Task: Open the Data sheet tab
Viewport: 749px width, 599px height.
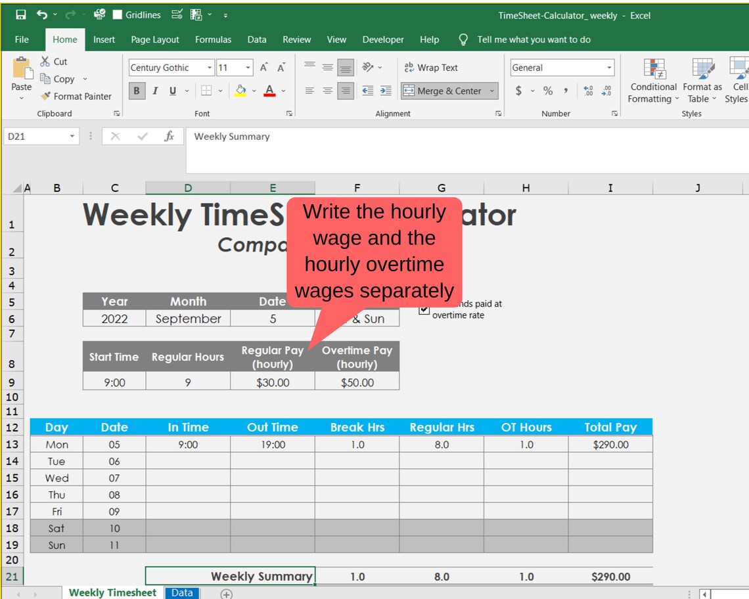Action: point(181,592)
